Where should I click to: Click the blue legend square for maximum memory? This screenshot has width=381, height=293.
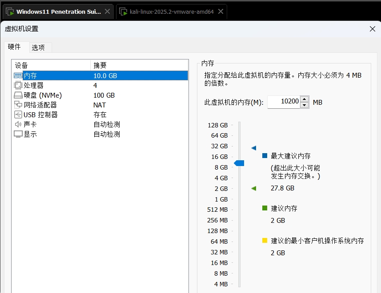click(x=265, y=155)
